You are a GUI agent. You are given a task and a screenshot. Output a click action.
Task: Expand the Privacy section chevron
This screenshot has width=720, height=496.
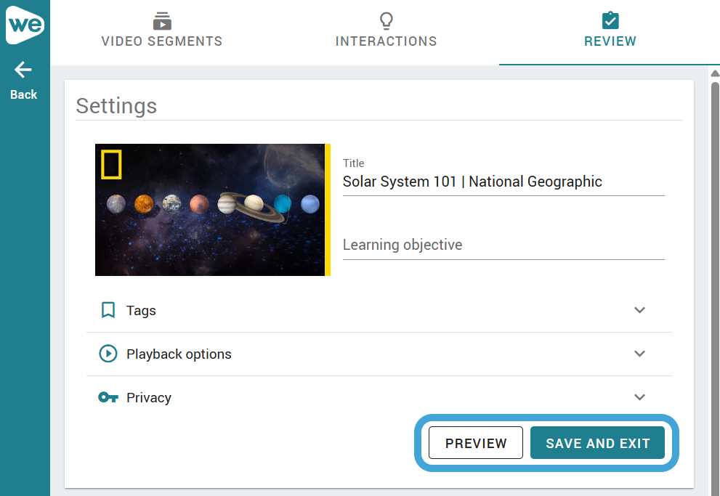click(x=639, y=397)
